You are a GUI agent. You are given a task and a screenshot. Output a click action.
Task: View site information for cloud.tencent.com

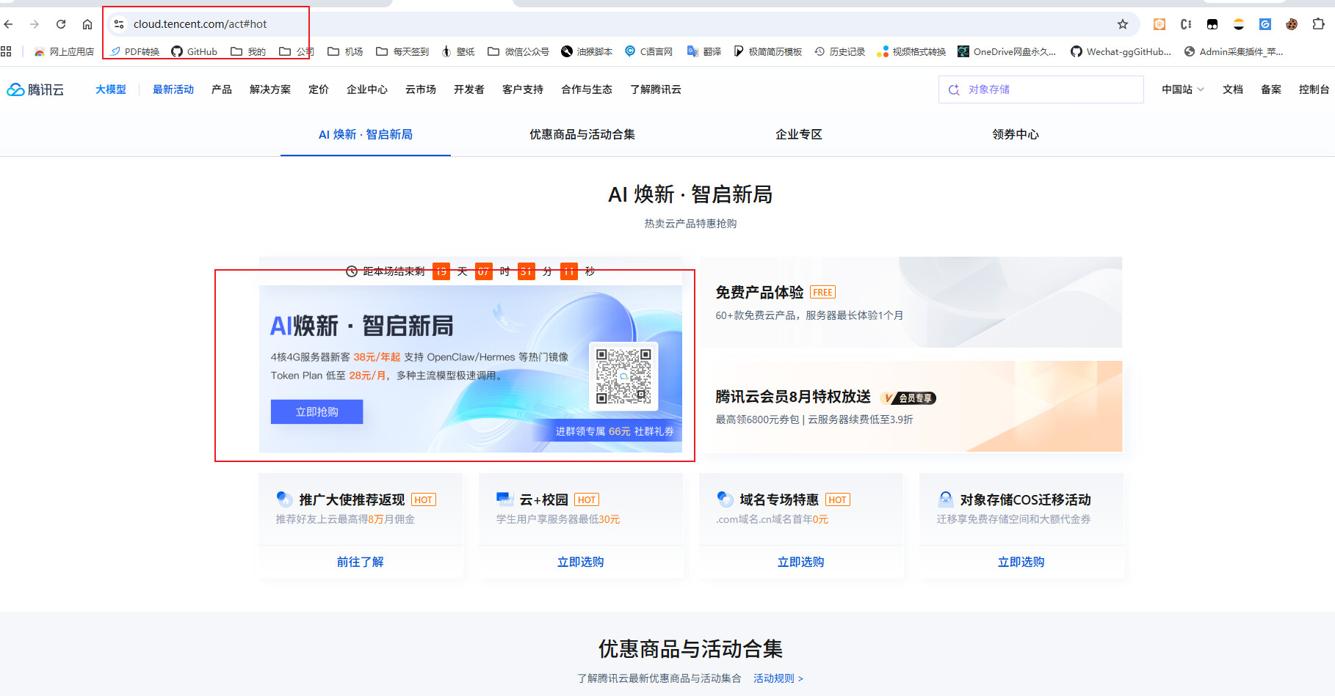coord(119,24)
